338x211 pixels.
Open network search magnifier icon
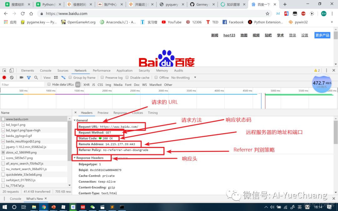tap(36, 78)
